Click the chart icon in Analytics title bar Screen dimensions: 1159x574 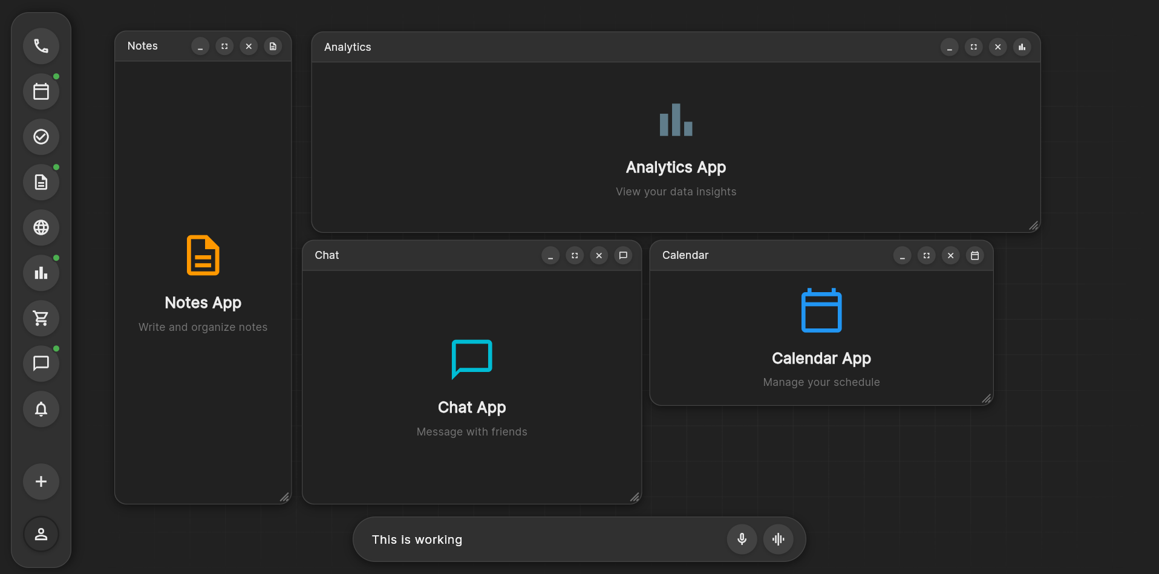coord(1022,47)
